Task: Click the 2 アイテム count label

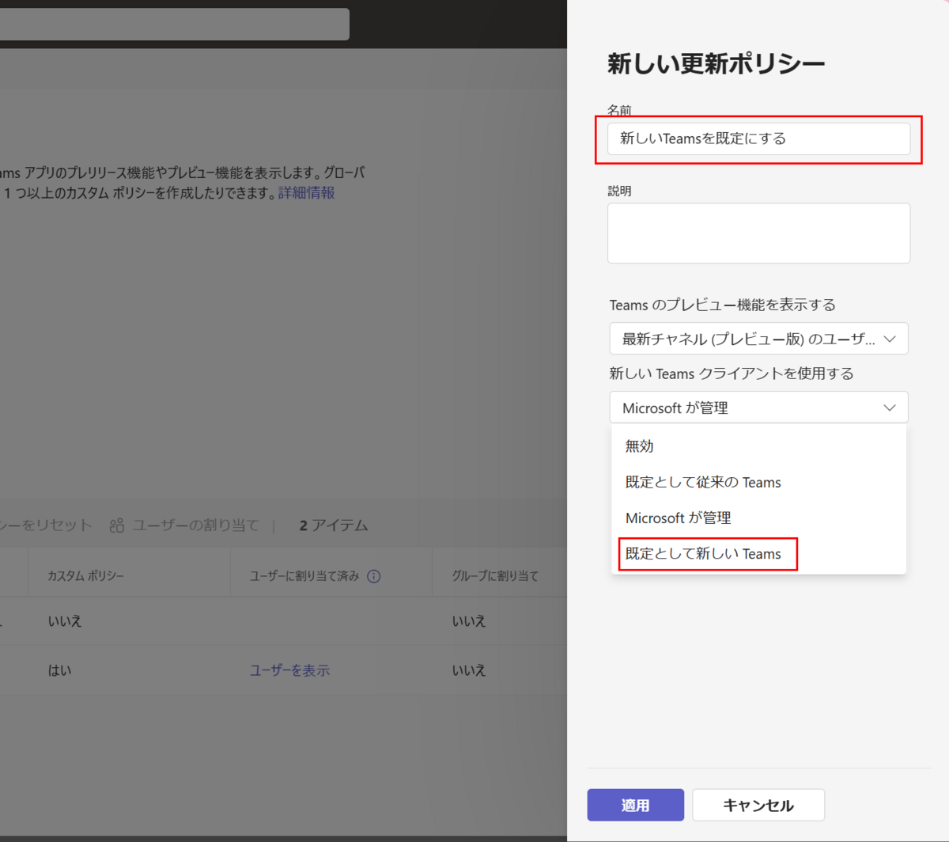Action: click(334, 525)
